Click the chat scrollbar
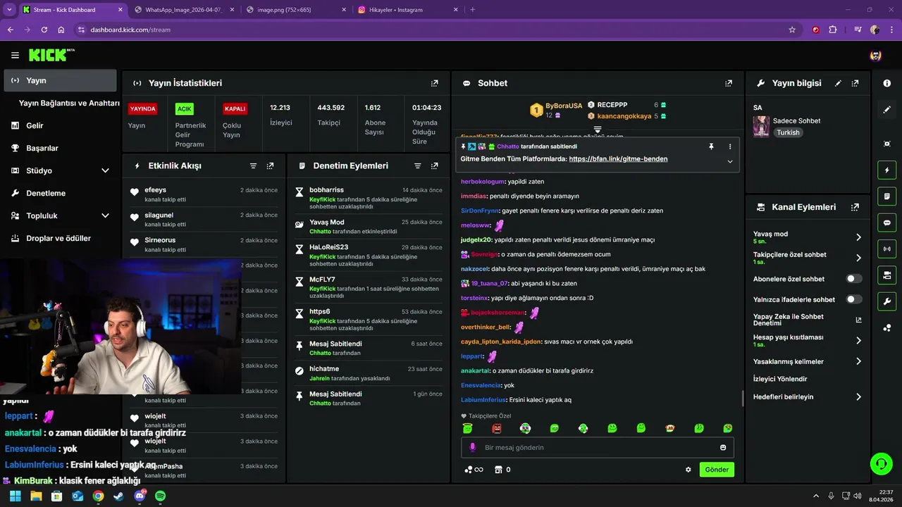The height and width of the screenshot is (507, 902). (743, 398)
